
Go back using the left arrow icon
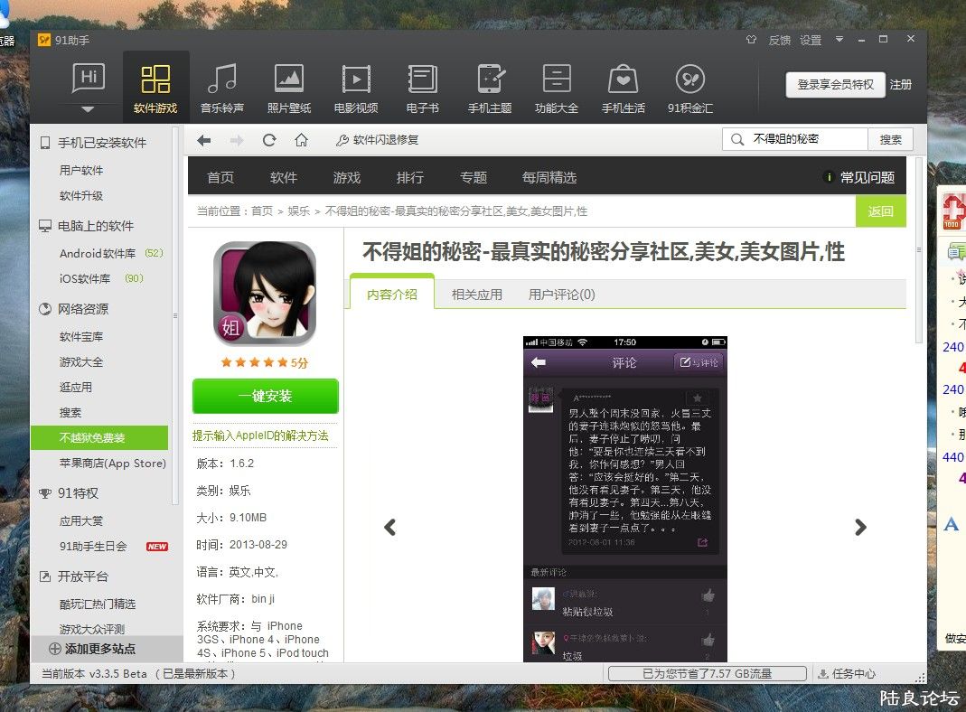pos(204,140)
